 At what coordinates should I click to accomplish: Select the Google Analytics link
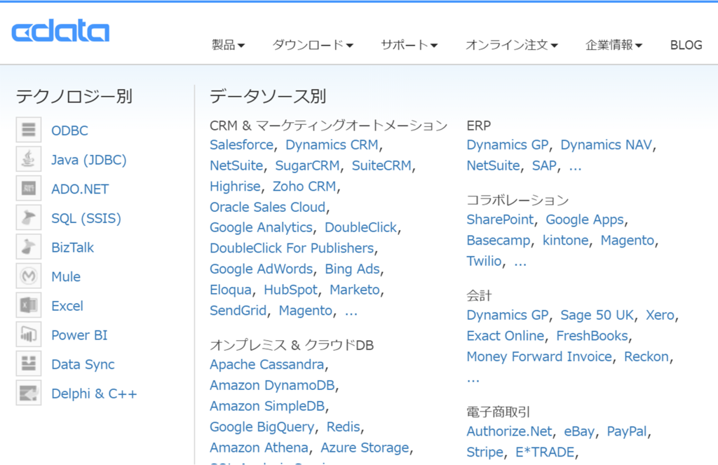tap(261, 228)
